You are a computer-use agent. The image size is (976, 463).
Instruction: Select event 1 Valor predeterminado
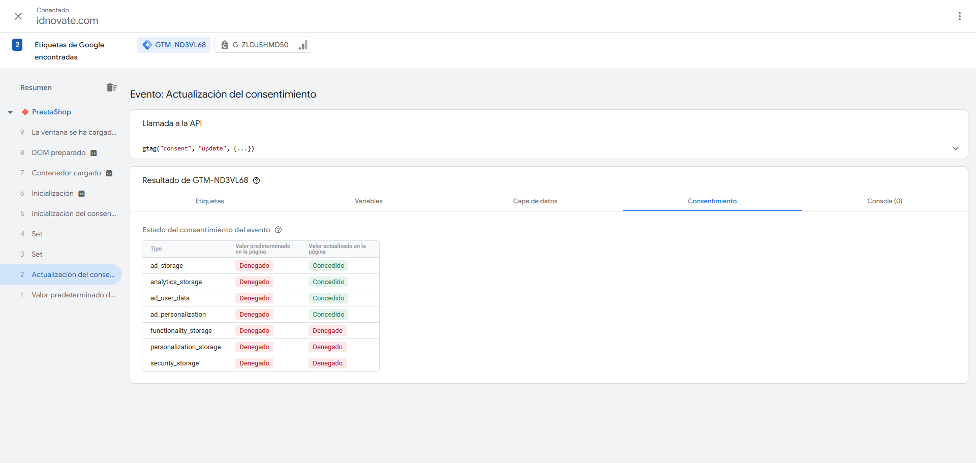point(73,295)
